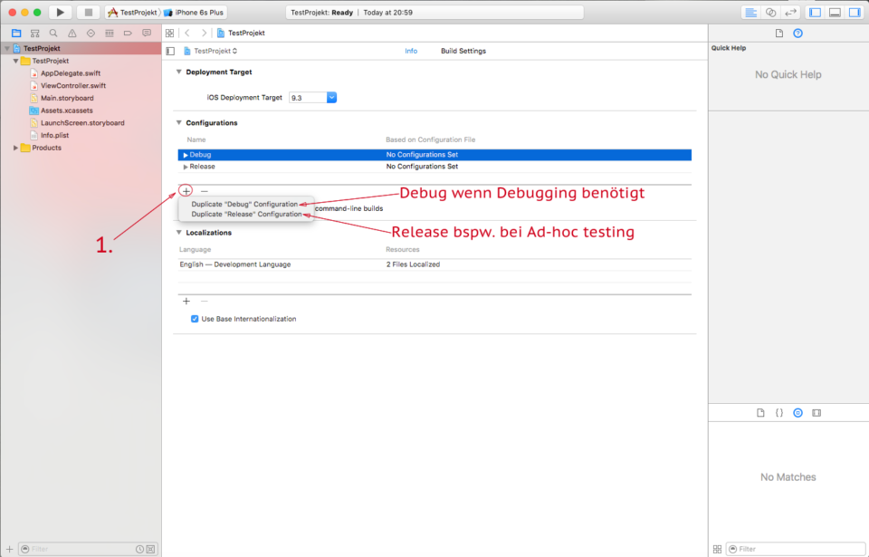Select the Project navigator folder icon

click(16, 33)
